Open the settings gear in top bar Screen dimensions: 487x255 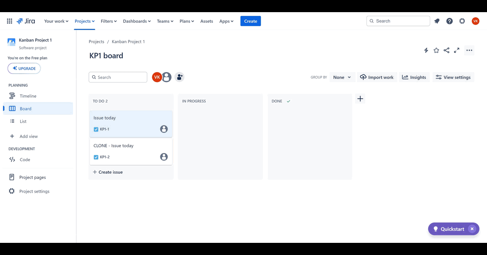click(x=462, y=21)
